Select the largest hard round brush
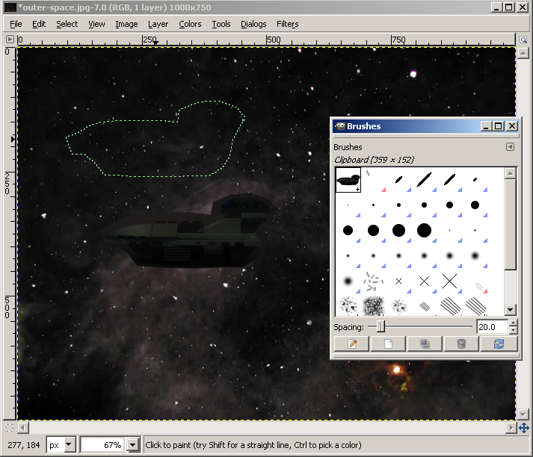 [x=424, y=231]
